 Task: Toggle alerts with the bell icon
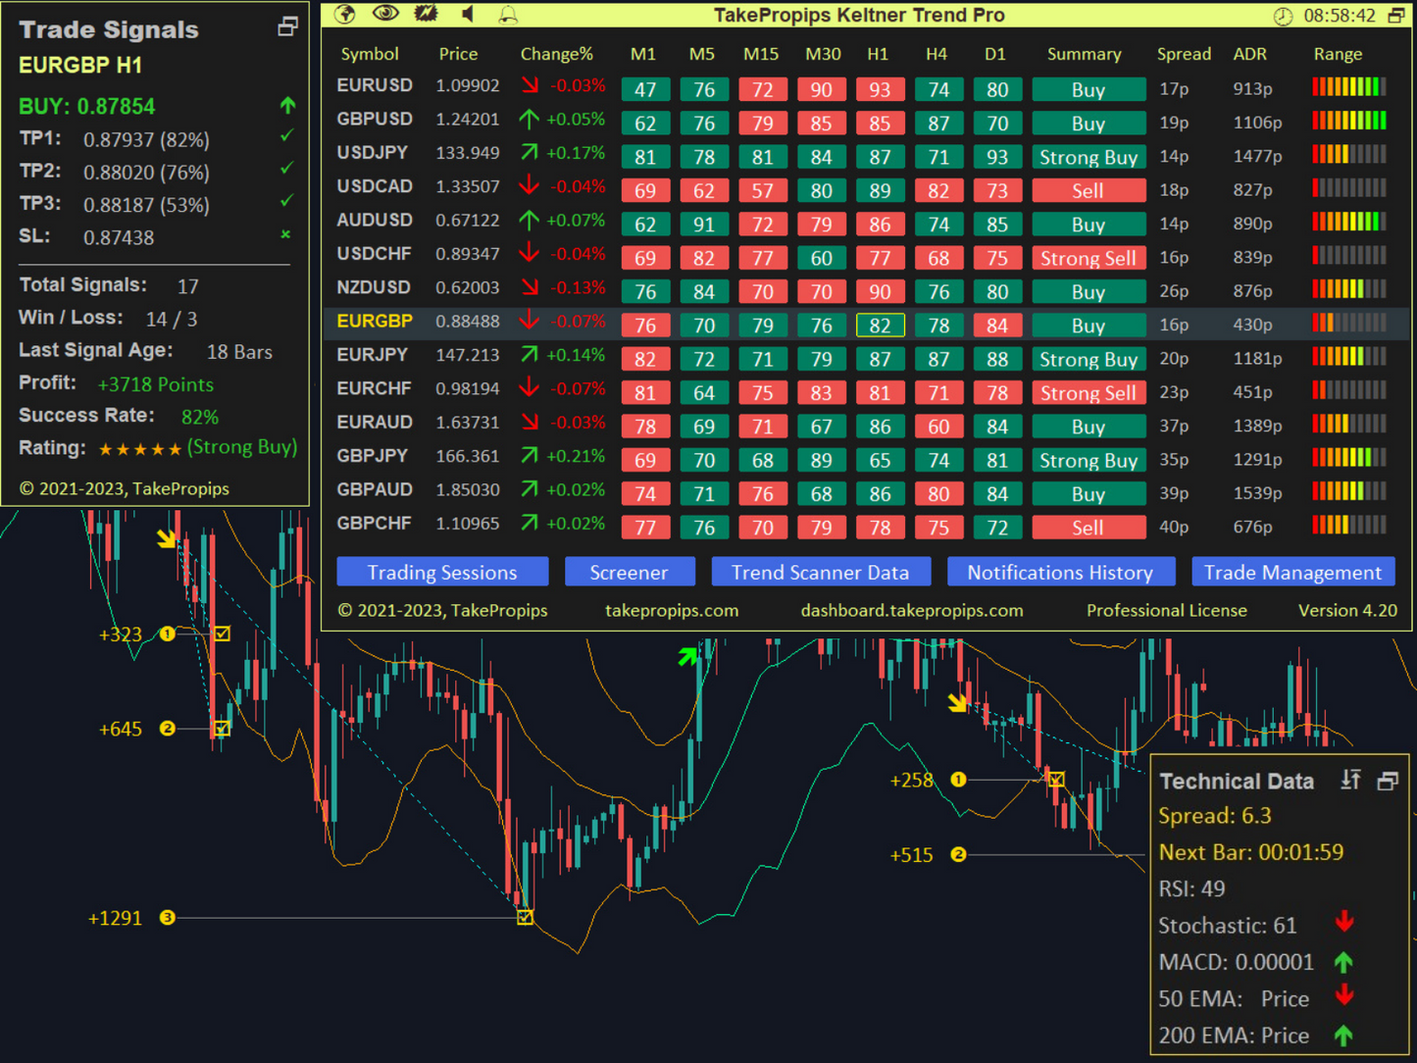click(x=508, y=15)
